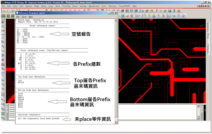The image size is (212, 134).
Task: Click the report scrollbar down arrow
Action: coord(116,122)
